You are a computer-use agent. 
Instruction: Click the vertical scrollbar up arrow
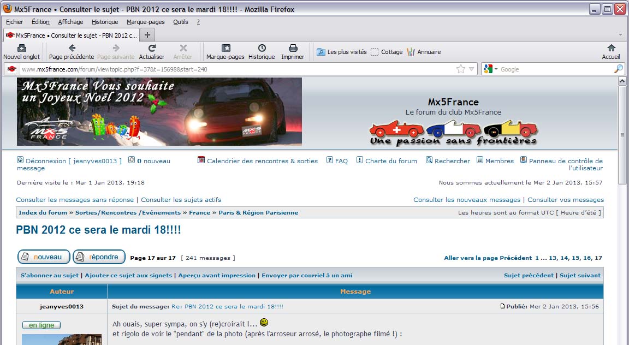coord(622,81)
